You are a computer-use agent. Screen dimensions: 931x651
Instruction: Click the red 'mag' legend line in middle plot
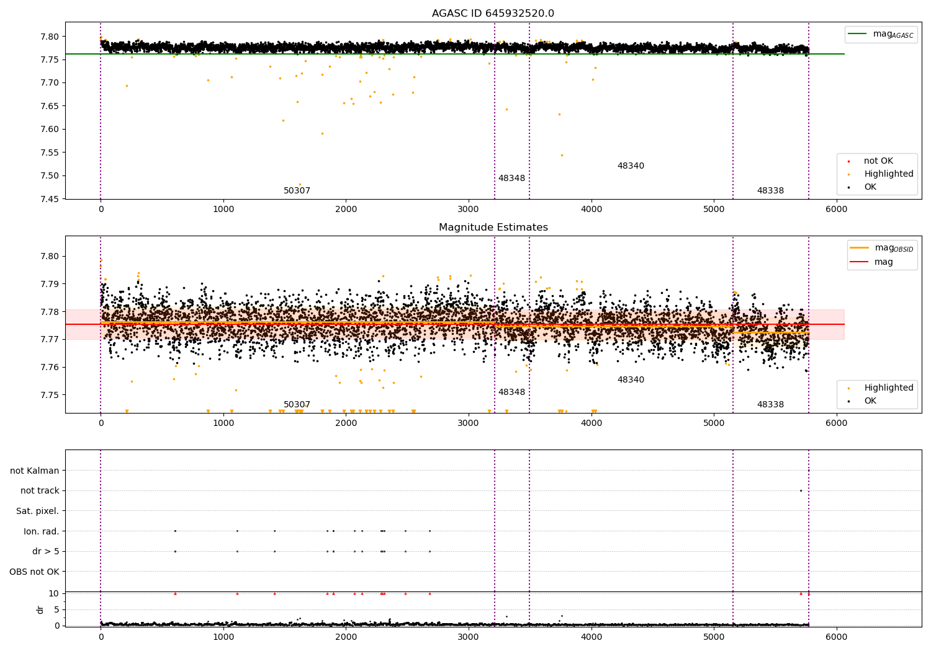(860, 262)
